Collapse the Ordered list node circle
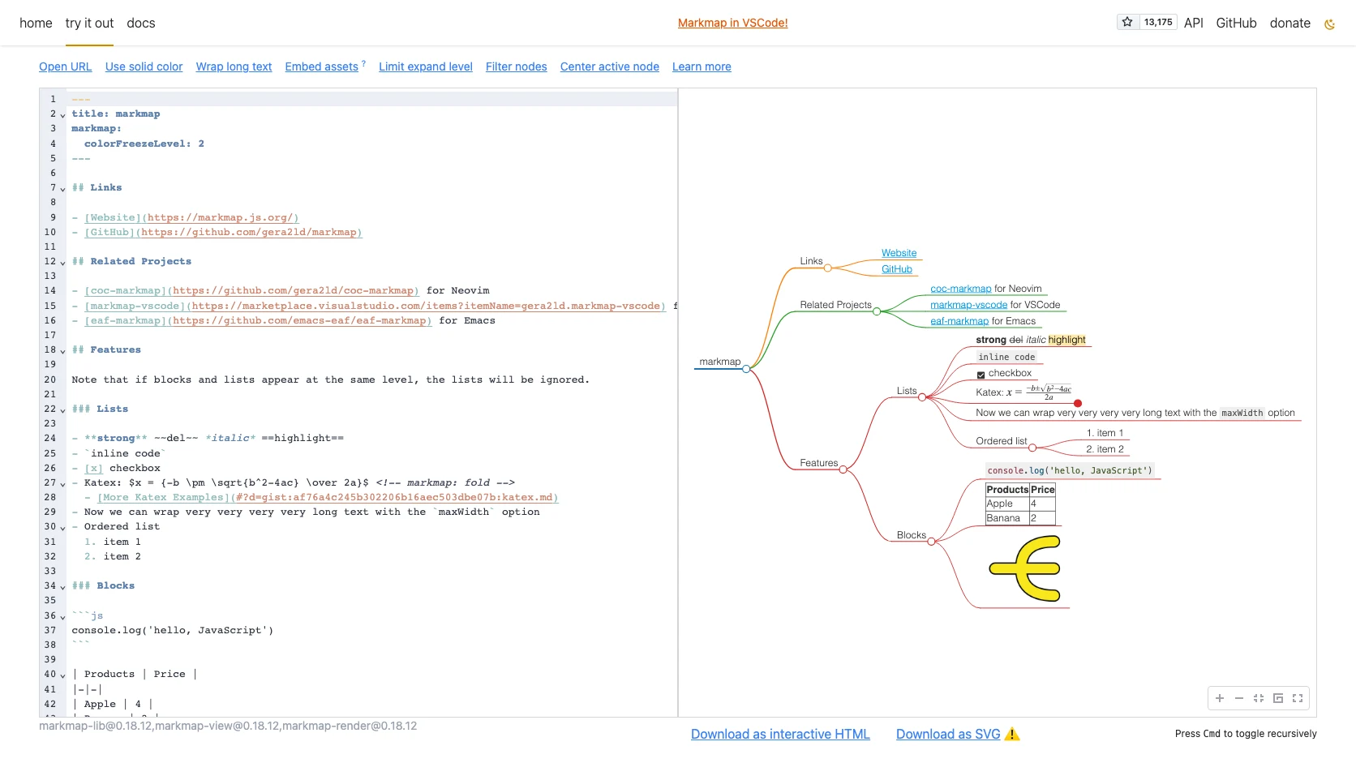Viewport: 1356px width, 763px height. pos(1032,448)
